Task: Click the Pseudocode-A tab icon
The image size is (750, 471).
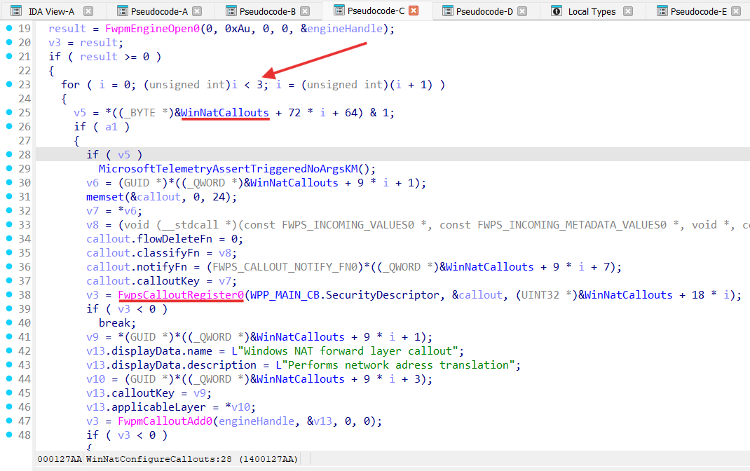Action: pos(123,11)
